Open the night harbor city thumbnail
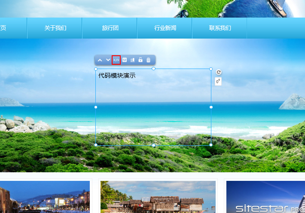This screenshot has width=305, height=213. (x=45, y=197)
